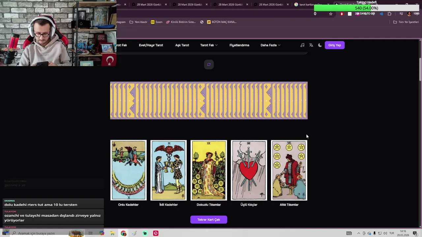This screenshot has height=237, width=422.
Task: Open the green app icon on taskbar
Action: [145, 233]
